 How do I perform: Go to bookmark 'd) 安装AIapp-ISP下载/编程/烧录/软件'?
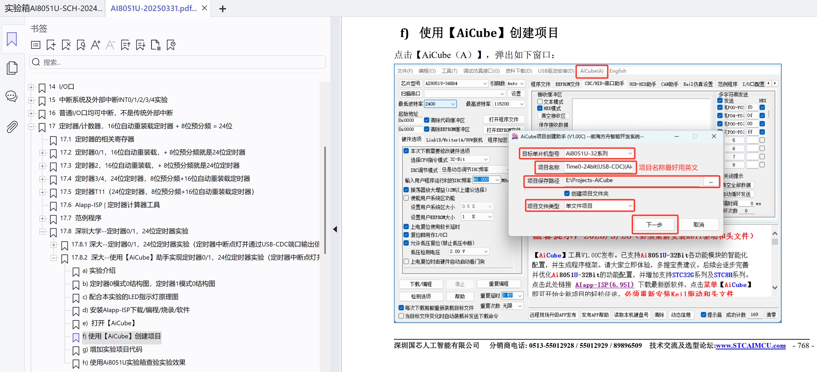(136, 310)
